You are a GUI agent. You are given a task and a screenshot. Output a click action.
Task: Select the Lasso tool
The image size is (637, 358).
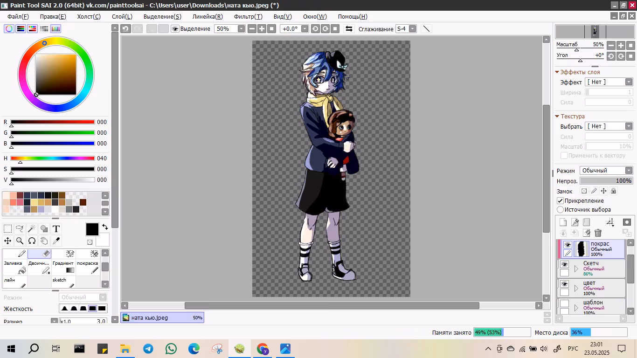click(x=20, y=228)
